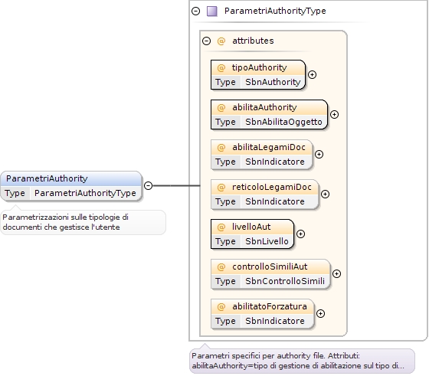
Task: Expand the abilitaAuthority attribute
Action: coord(334,115)
